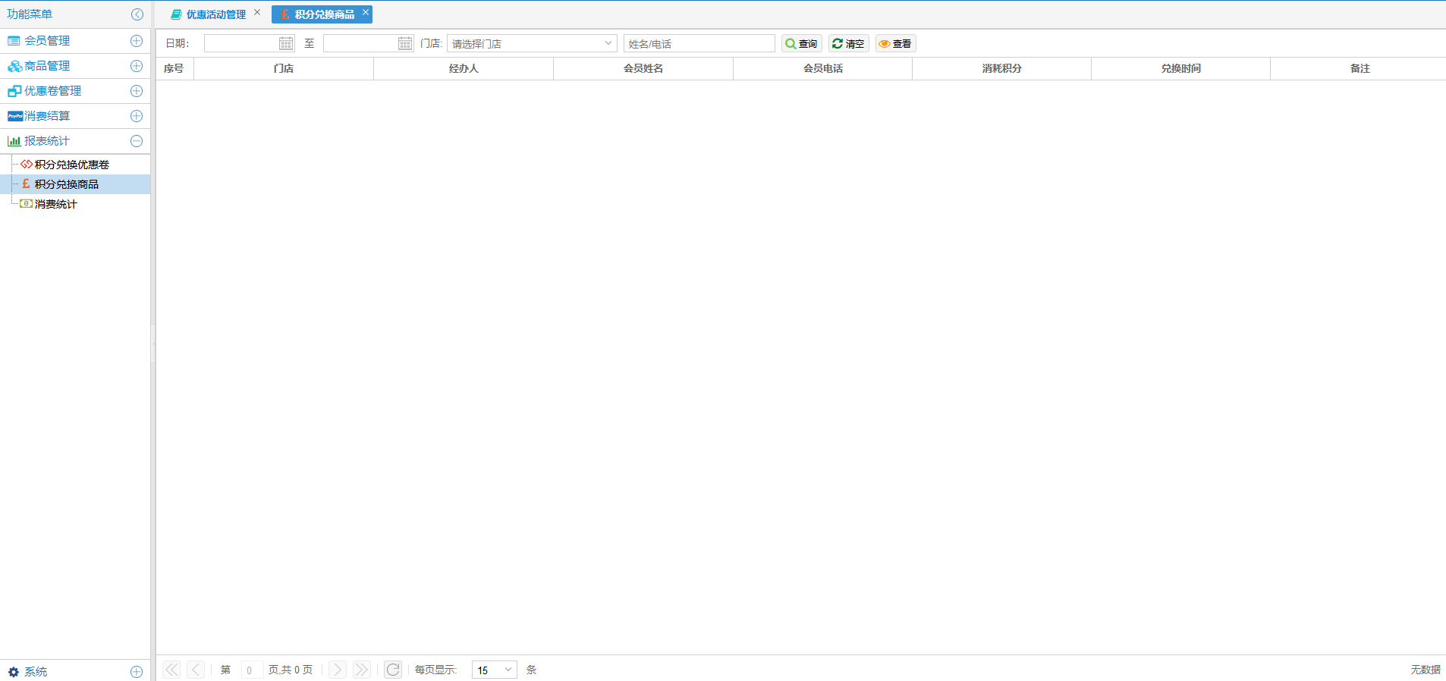Screen dimensions: 1446x681
Task: Switch to the 优惠活动管理 tab
Action: point(215,14)
